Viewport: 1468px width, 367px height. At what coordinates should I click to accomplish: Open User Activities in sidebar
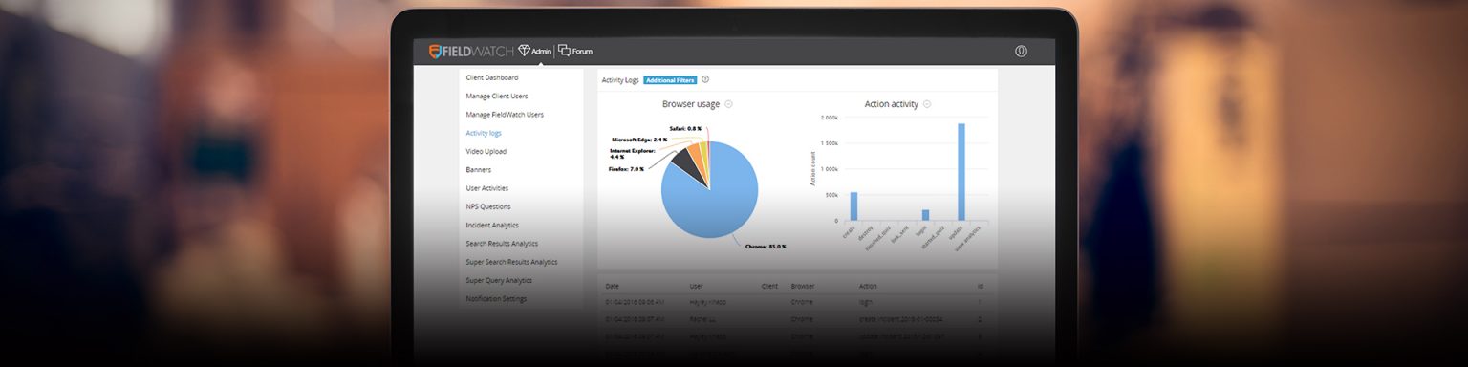(x=487, y=188)
